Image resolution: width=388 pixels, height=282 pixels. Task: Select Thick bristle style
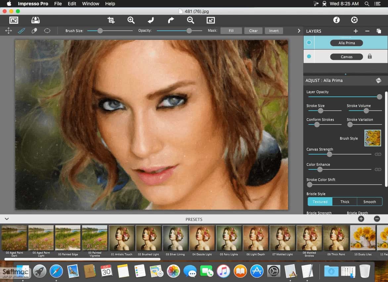click(x=345, y=202)
